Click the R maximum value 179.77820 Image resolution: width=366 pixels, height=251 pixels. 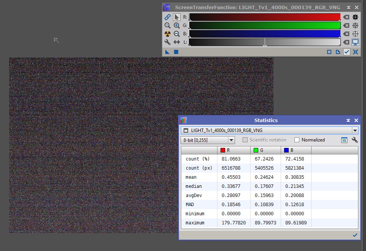(x=233, y=222)
